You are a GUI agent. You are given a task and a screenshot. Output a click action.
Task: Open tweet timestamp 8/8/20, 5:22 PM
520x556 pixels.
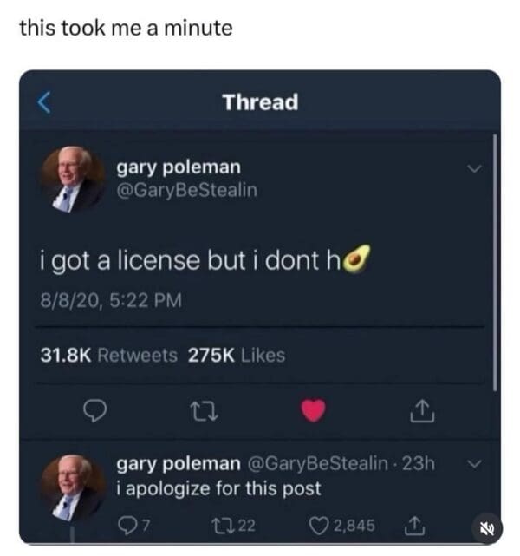pyautogui.click(x=111, y=300)
